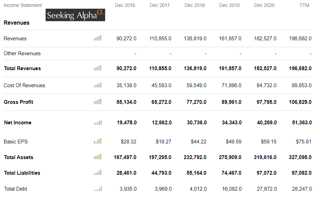Select the Dec 2016 column header
Screen dimensions: 320x199
pos(125,5)
